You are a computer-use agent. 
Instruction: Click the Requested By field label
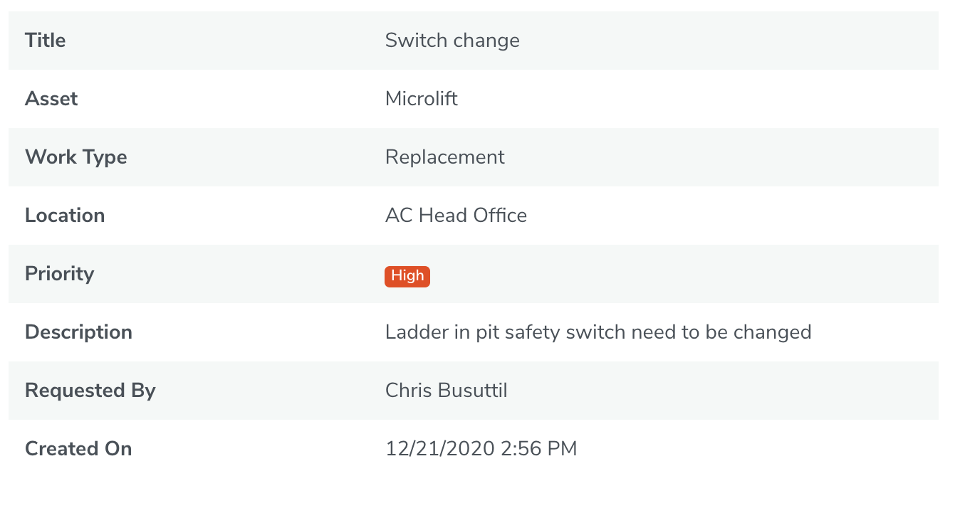tap(90, 391)
